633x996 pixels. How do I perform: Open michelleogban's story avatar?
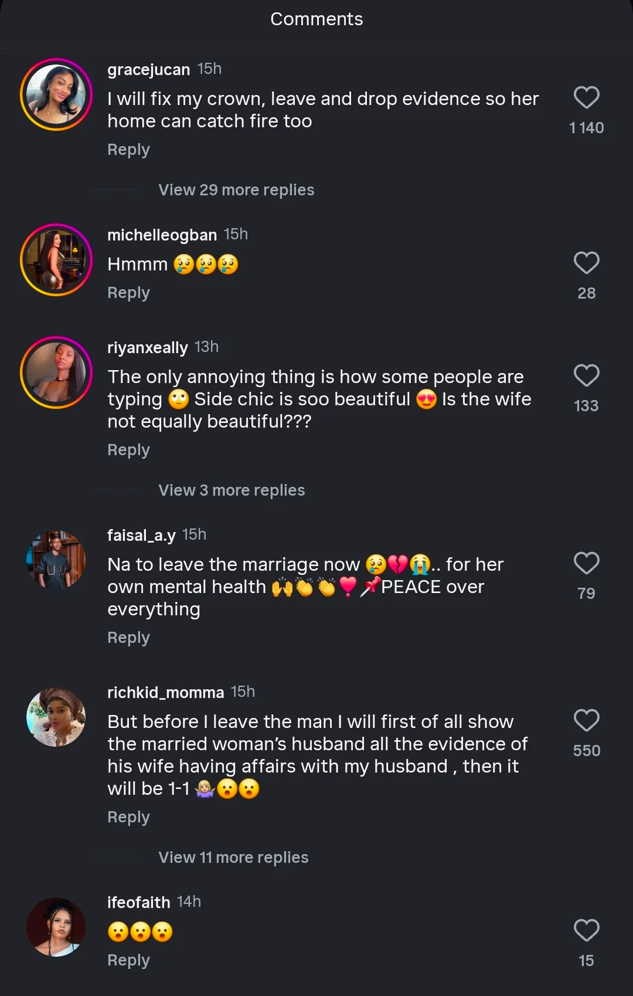point(56,260)
